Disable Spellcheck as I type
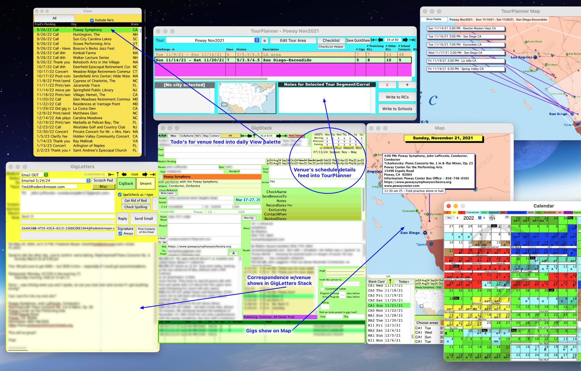 [x=120, y=195]
